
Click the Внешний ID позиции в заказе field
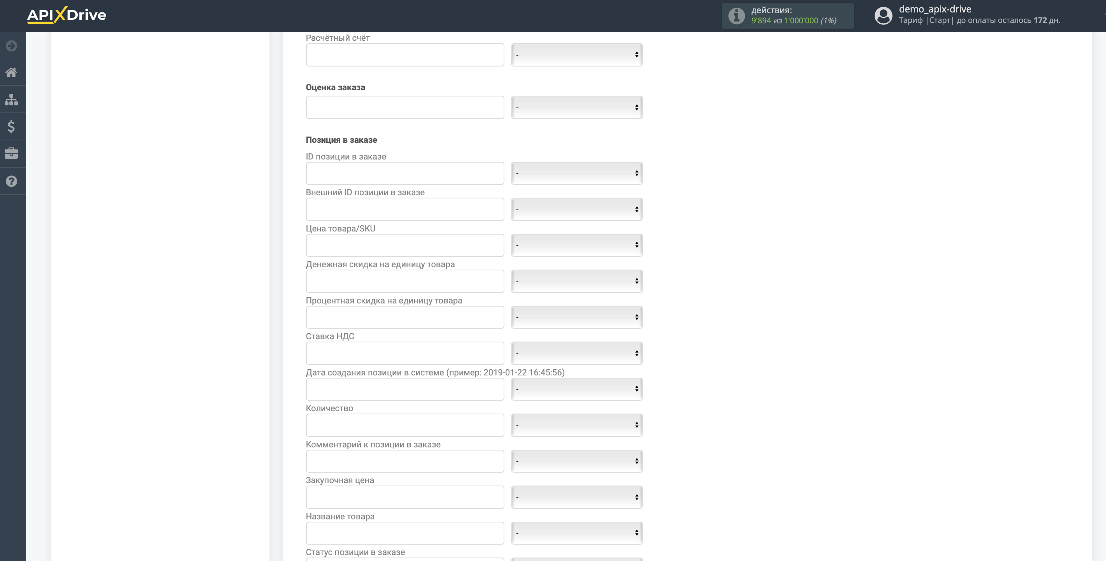point(405,209)
